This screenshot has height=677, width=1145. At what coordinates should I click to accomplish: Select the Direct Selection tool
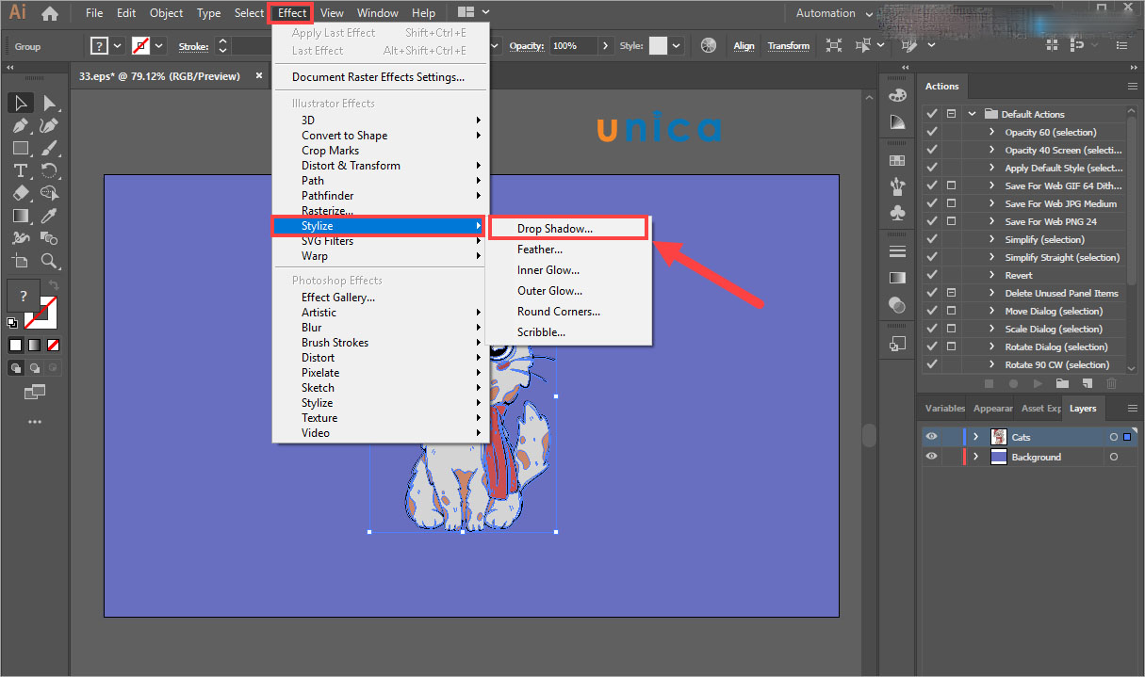(50, 103)
